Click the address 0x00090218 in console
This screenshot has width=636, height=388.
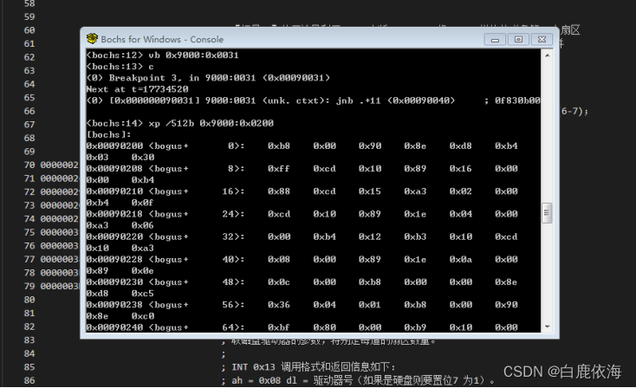pos(114,214)
